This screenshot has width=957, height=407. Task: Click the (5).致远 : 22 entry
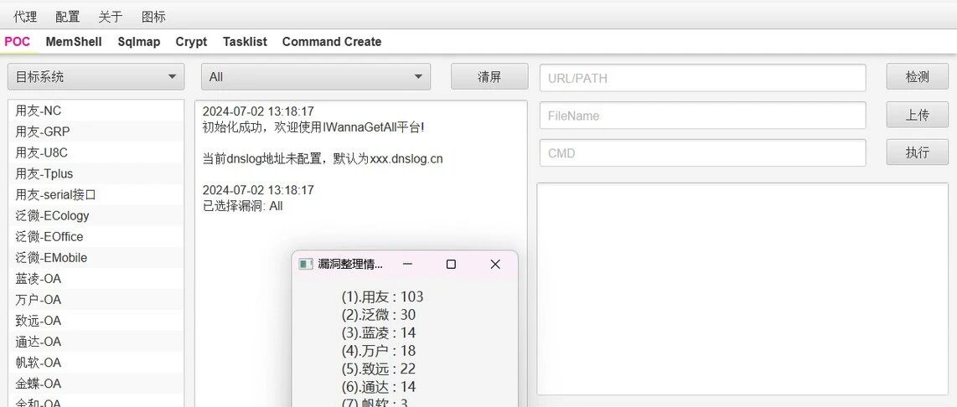[x=379, y=368]
